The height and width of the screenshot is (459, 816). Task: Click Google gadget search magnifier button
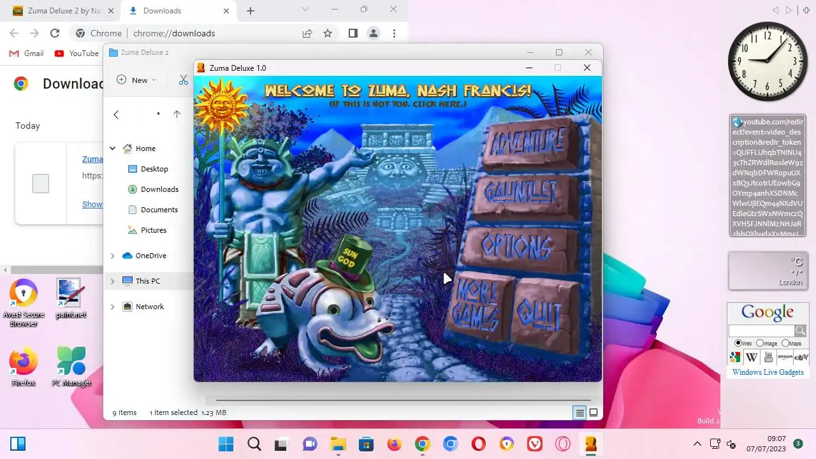799,331
